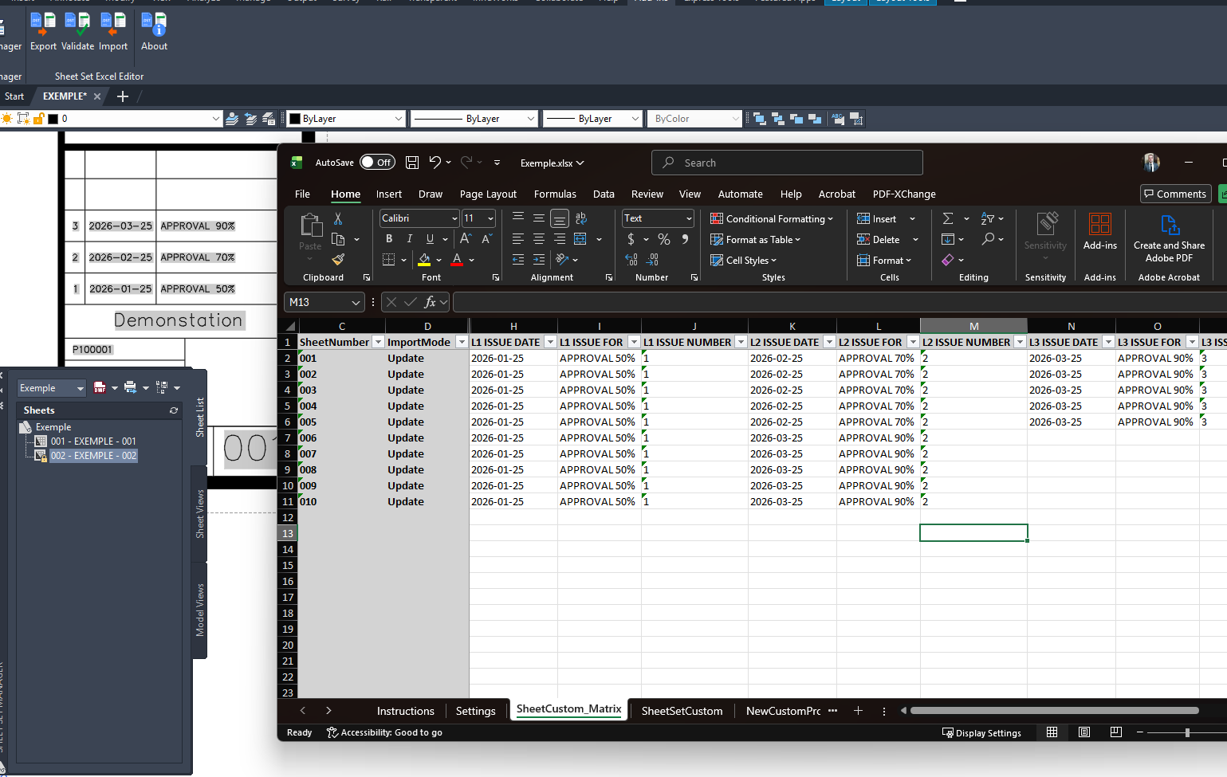Open the ImportMode column filter
The height and width of the screenshot is (777, 1227).
click(x=462, y=342)
